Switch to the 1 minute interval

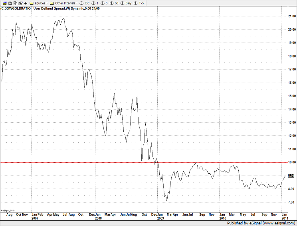coord(95,3)
